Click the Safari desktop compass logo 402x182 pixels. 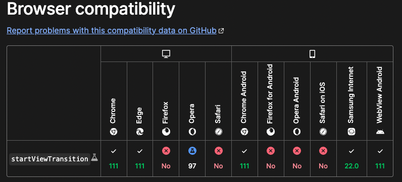pyautogui.click(x=219, y=132)
